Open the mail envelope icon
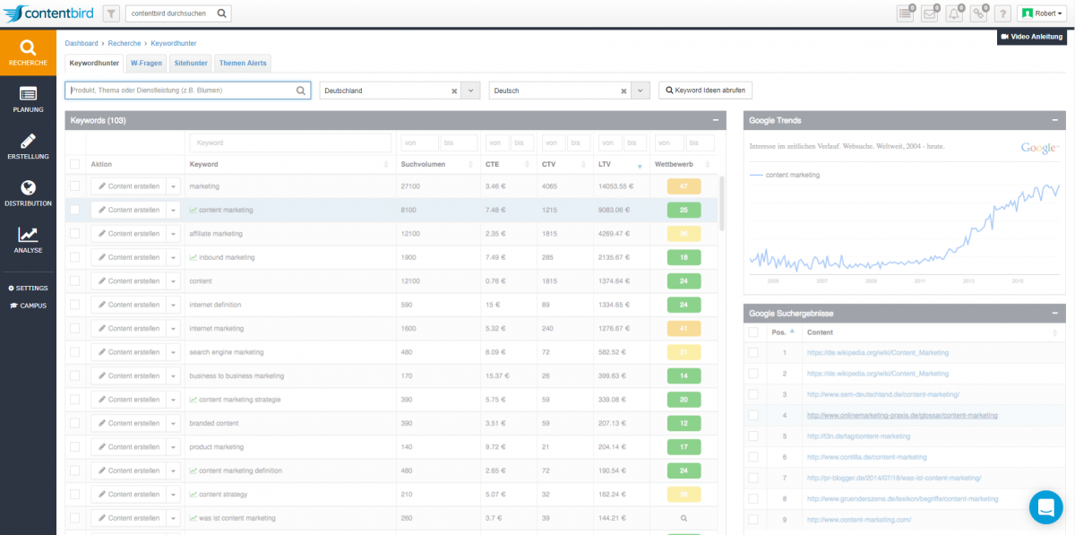1075x535 pixels. (930, 13)
